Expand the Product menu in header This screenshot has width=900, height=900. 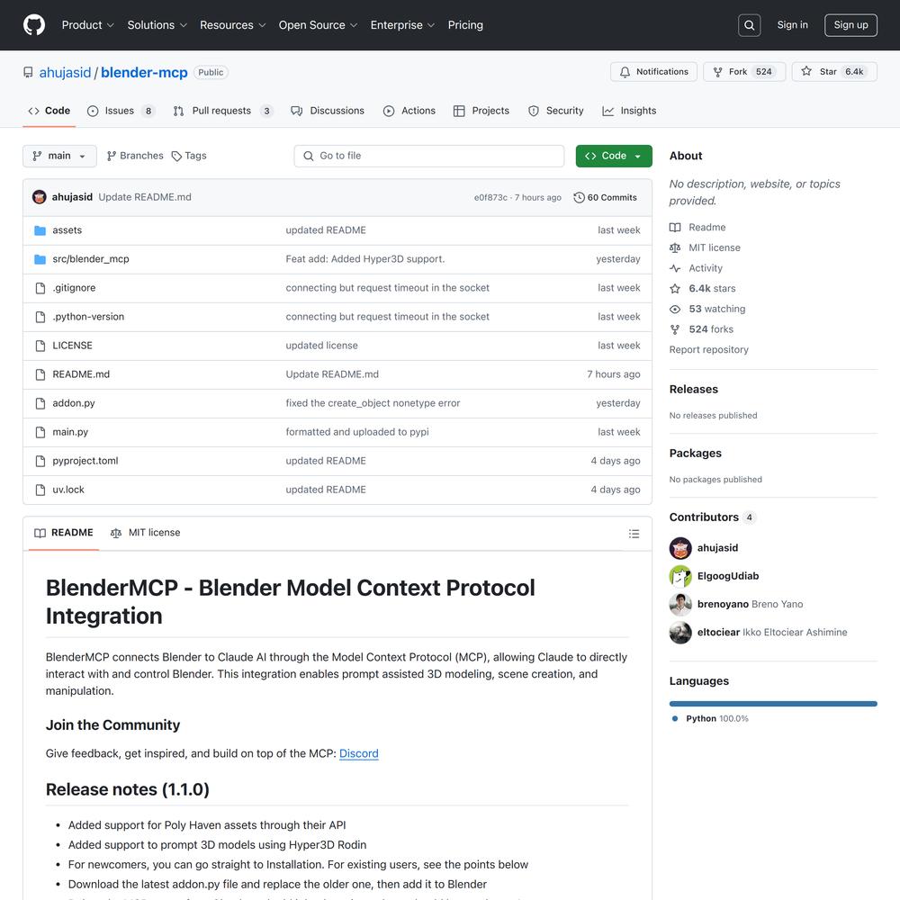87,25
